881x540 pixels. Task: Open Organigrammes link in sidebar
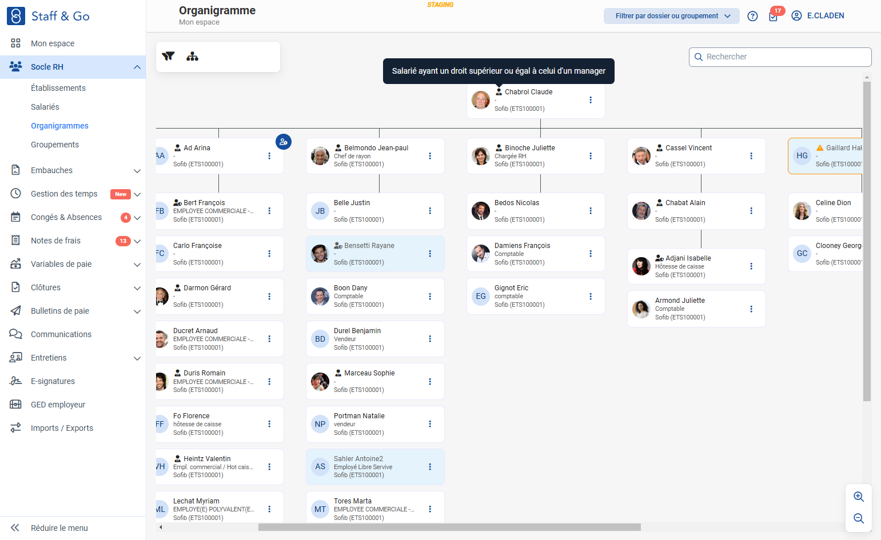tap(59, 126)
